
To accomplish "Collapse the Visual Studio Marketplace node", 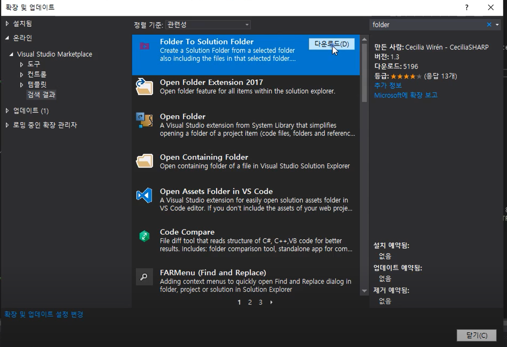I will pyautogui.click(x=11, y=54).
